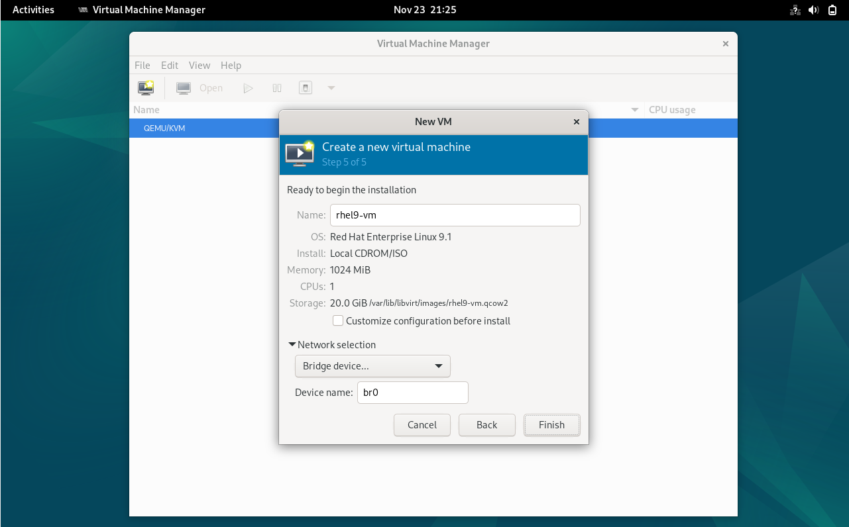Click Finish to begin installation
Viewport: 849px width, 527px height.
click(x=552, y=425)
